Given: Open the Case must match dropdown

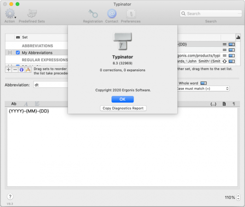Looking at the screenshot, I should [x=203, y=89].
